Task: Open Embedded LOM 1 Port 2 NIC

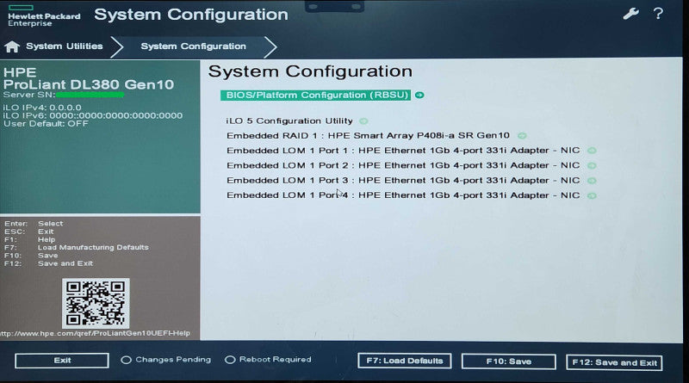Action: 403,165
